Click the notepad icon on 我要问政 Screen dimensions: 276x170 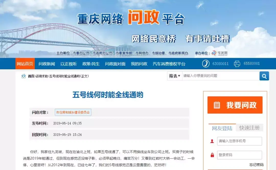tap(217, 105)
